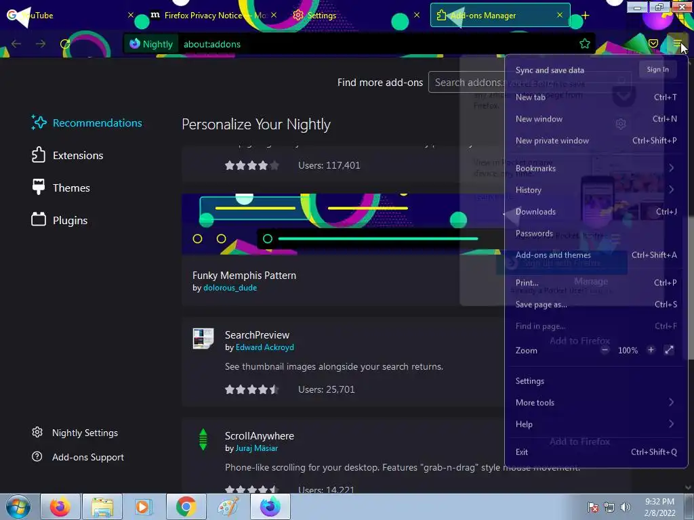The height and width of the screenshot is (520, 694).
Task: Open Recommendations in the sidebar
Action: coord(87,123)
